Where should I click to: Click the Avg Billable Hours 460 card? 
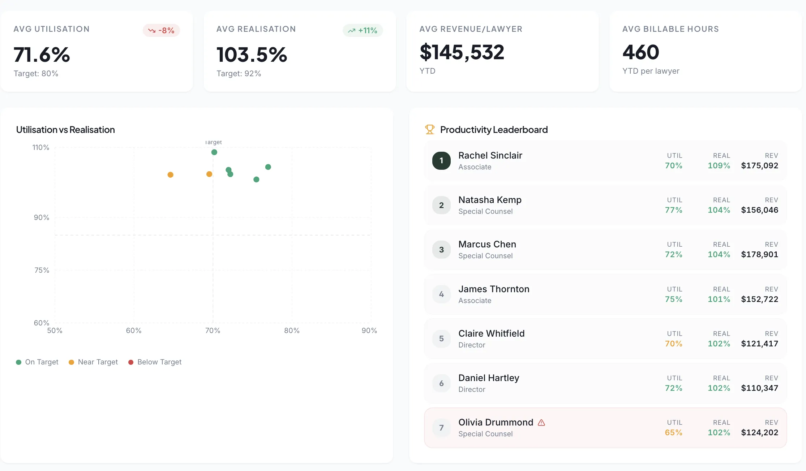[x=705, y=51]
